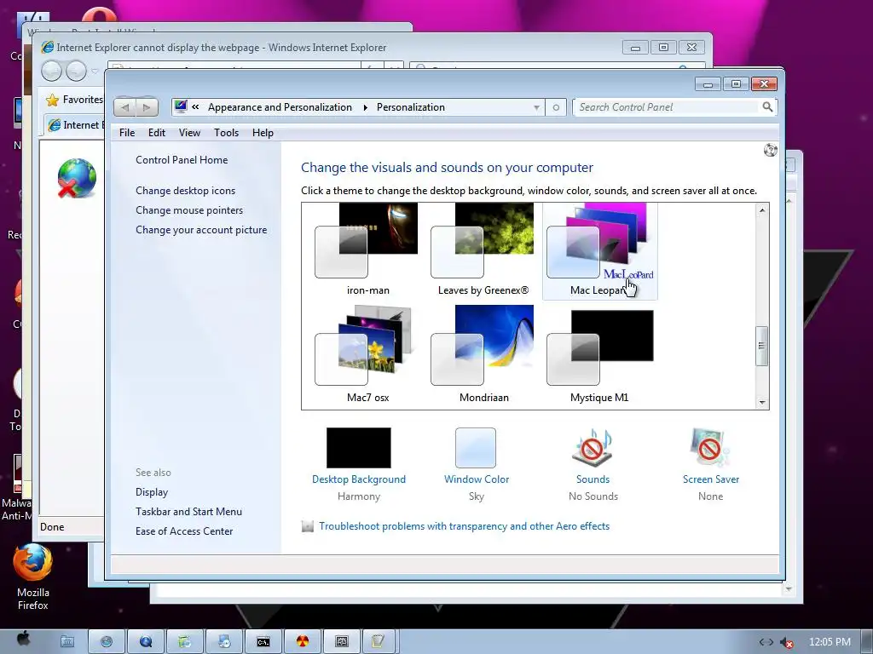Click Appearance and Personalization breadcrumb
Image resolution: width=873 pixels, height=654 pixels.
tap(280, 107)
